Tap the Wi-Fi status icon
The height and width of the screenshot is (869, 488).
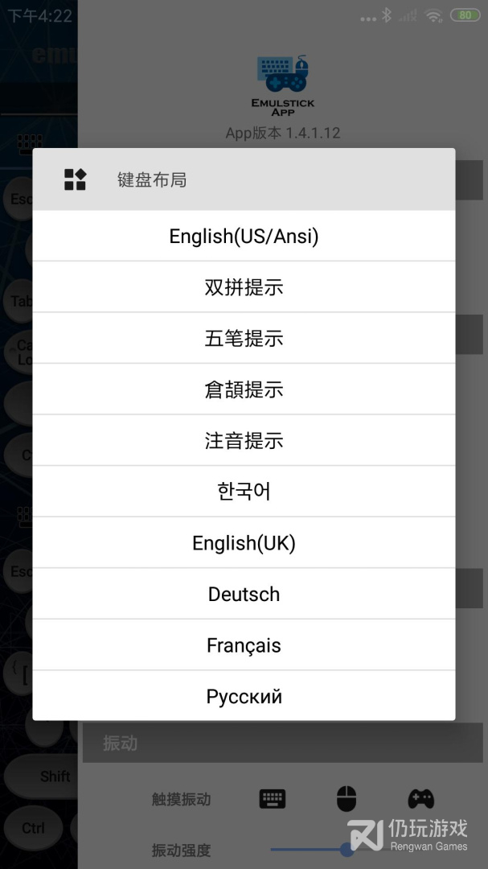pyautogui.click(x=434, y=15)
